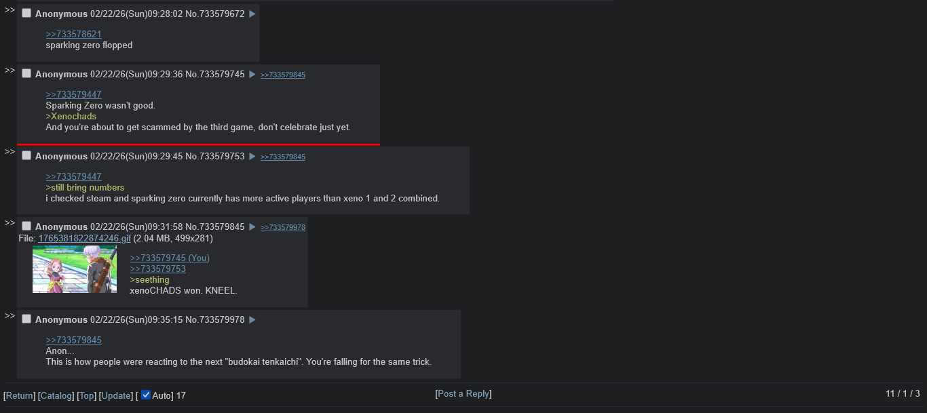This screenshot has height=413, width=927.
Task: Open post menu arrow for No.733579978
Action: point(252,319)
